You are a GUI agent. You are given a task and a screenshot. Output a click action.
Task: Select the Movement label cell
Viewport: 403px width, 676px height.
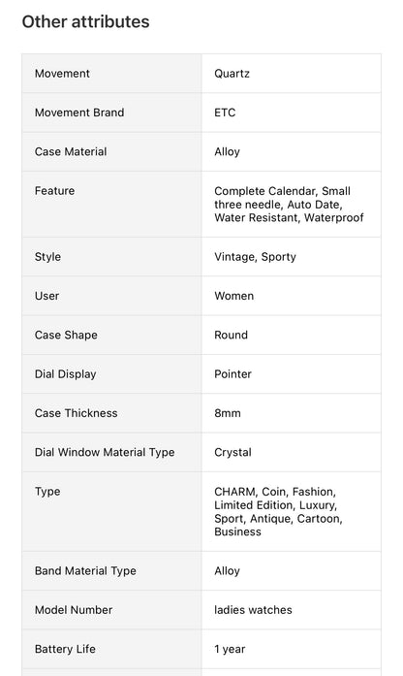[112, 74]
